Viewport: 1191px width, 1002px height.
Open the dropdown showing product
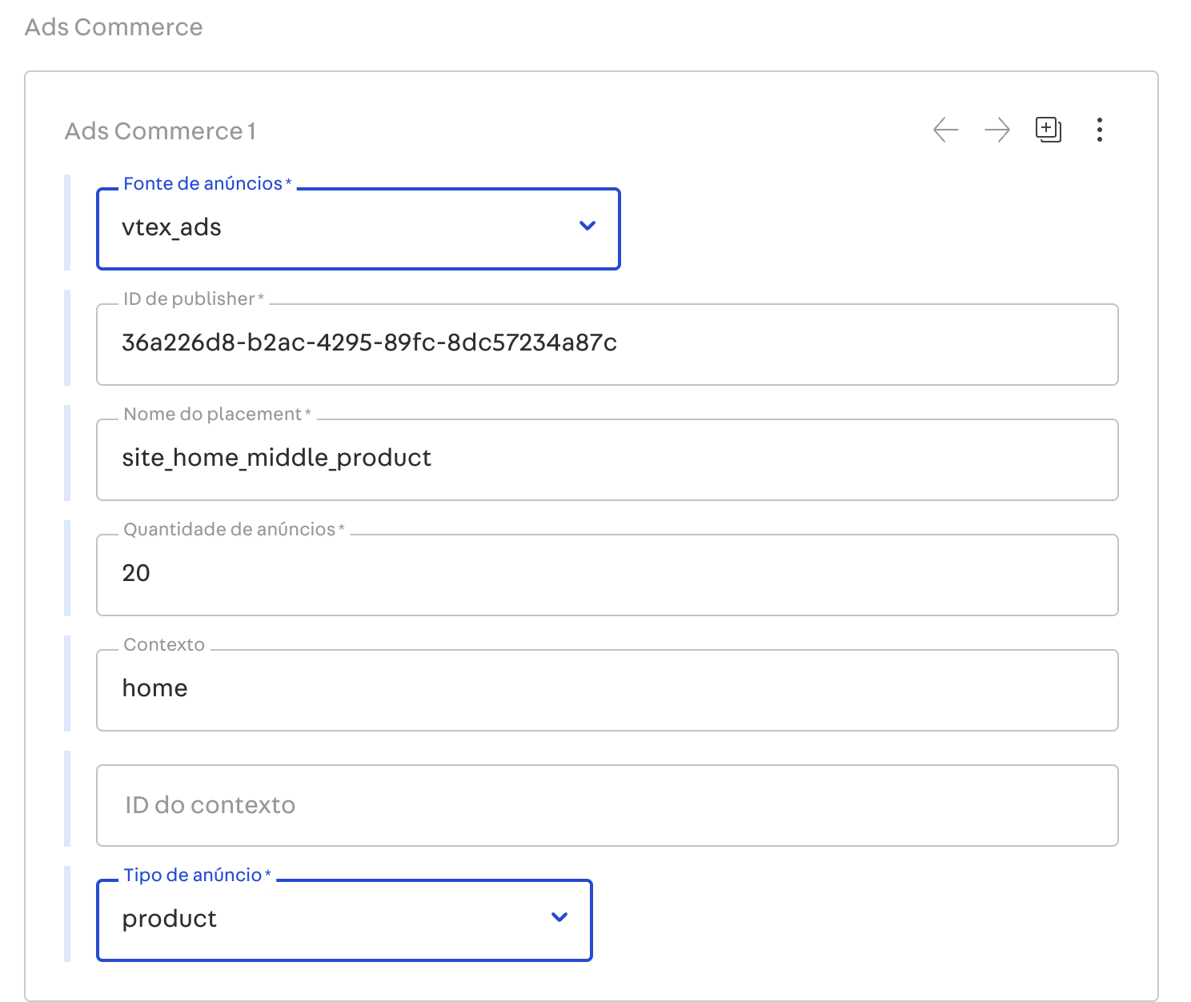pyautogui.click(x=320, y=920)
